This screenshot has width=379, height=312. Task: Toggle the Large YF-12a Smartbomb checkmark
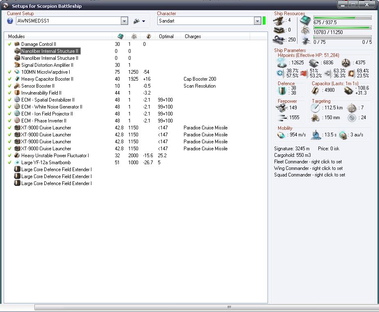pyautogui.click(x=10, y=162)
